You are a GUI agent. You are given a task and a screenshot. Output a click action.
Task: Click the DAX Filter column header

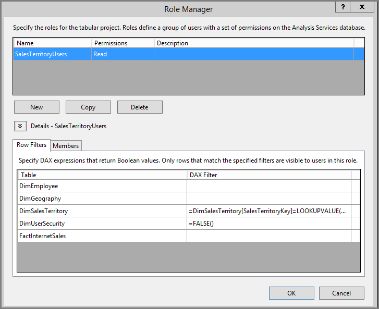pos(269,175)
